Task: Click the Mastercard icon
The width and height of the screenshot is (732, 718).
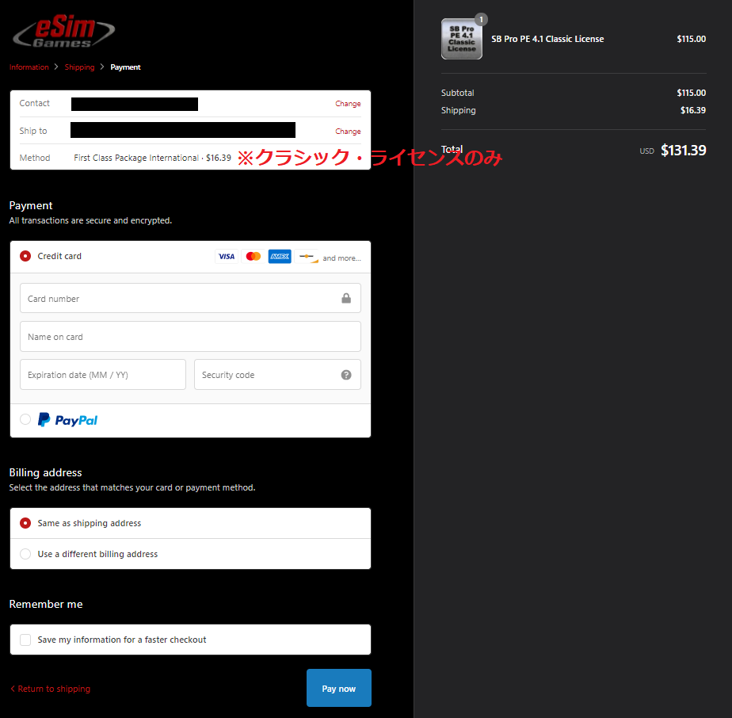Action: (253, 257)
